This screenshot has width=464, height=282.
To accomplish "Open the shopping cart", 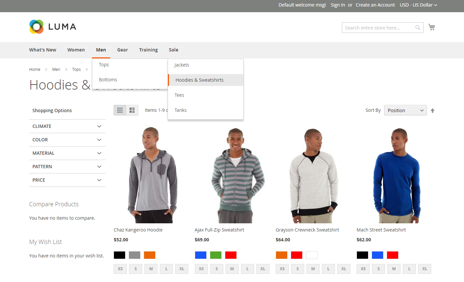I will pyautogui.click(x=432, y=27).
